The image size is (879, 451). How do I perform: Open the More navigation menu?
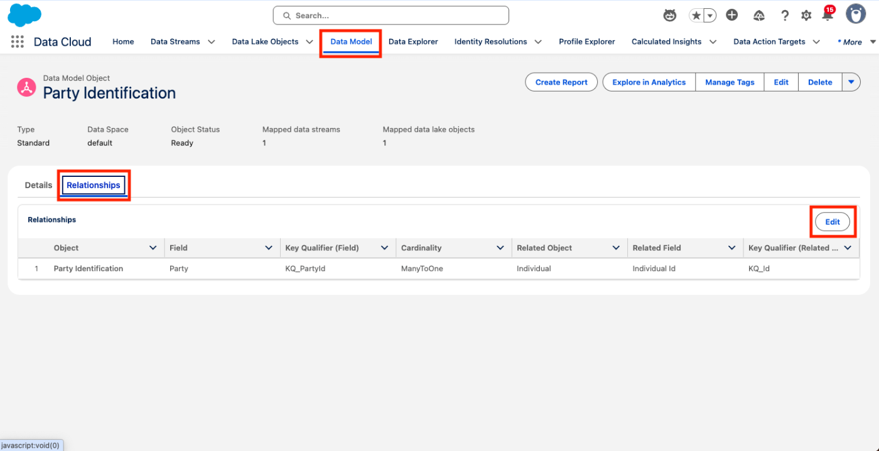(856, 42)
